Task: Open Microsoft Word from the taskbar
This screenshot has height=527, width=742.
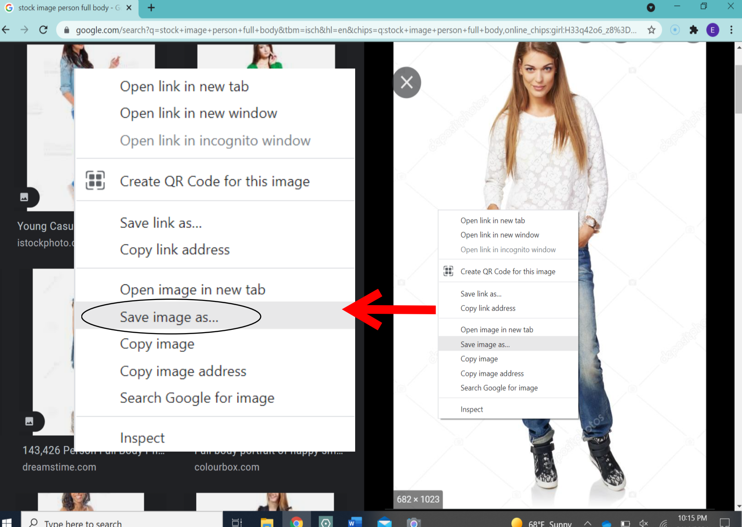Action: (x=355, y=523)
